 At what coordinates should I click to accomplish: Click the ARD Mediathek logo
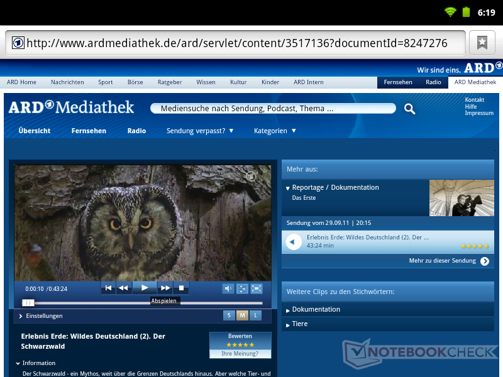[x=71, y=107]
